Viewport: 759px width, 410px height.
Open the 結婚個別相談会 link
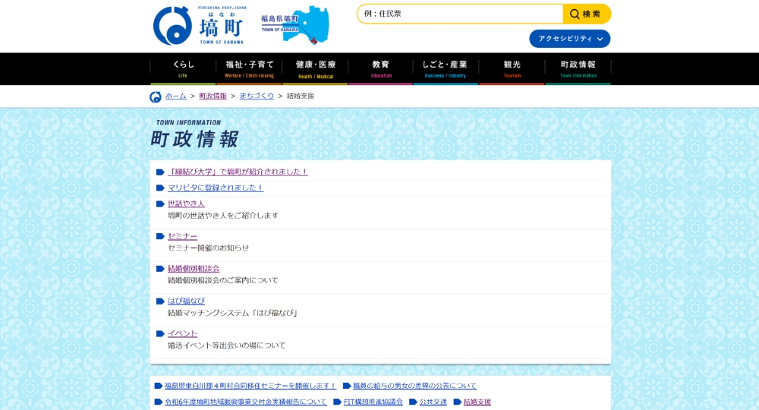click(194, 269)
